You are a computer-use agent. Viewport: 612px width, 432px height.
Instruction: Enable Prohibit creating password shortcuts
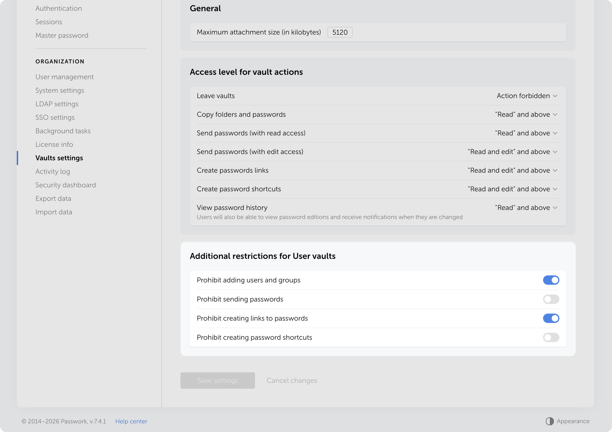tap(551, 337)
